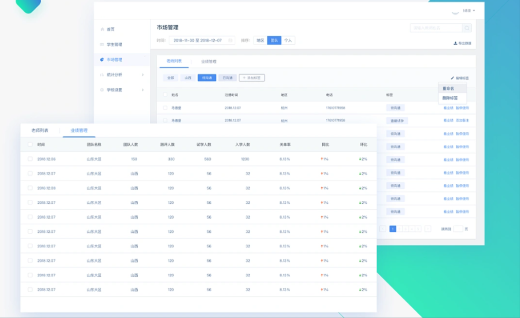520x318 pixels.
Task: Click the 邀请试学 tag label
Action: (397, 121)
